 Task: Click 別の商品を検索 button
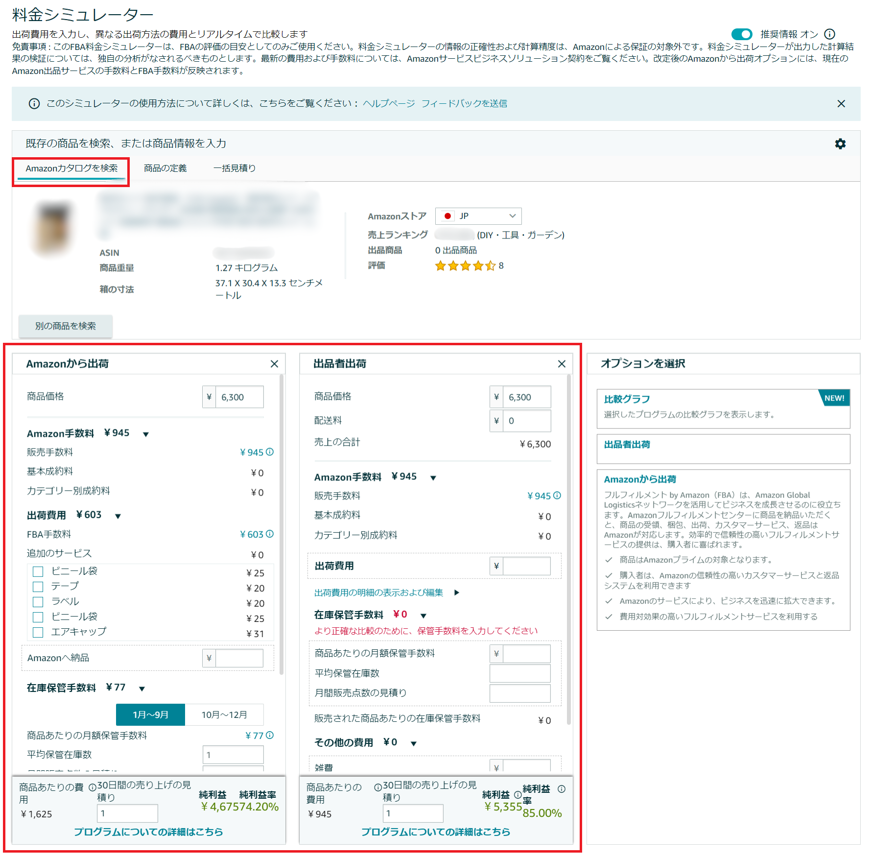click(x=66, y=326)
